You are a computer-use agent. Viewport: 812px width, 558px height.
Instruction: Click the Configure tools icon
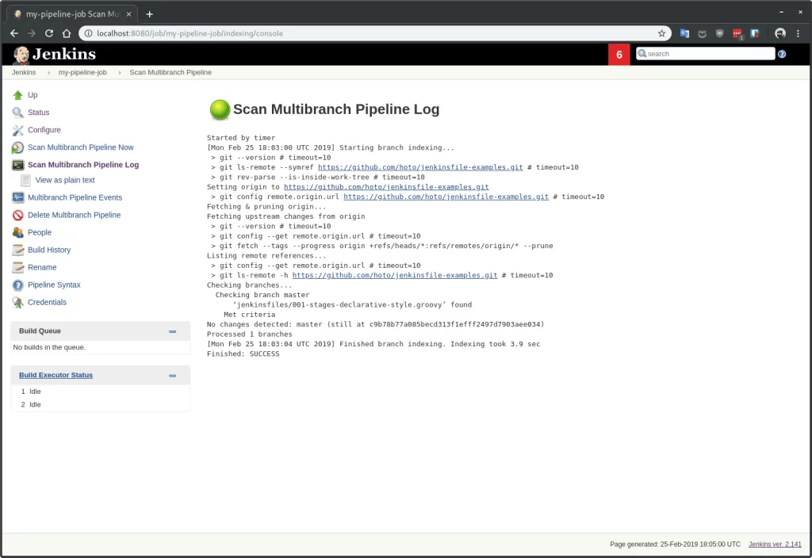click(17, 130)
